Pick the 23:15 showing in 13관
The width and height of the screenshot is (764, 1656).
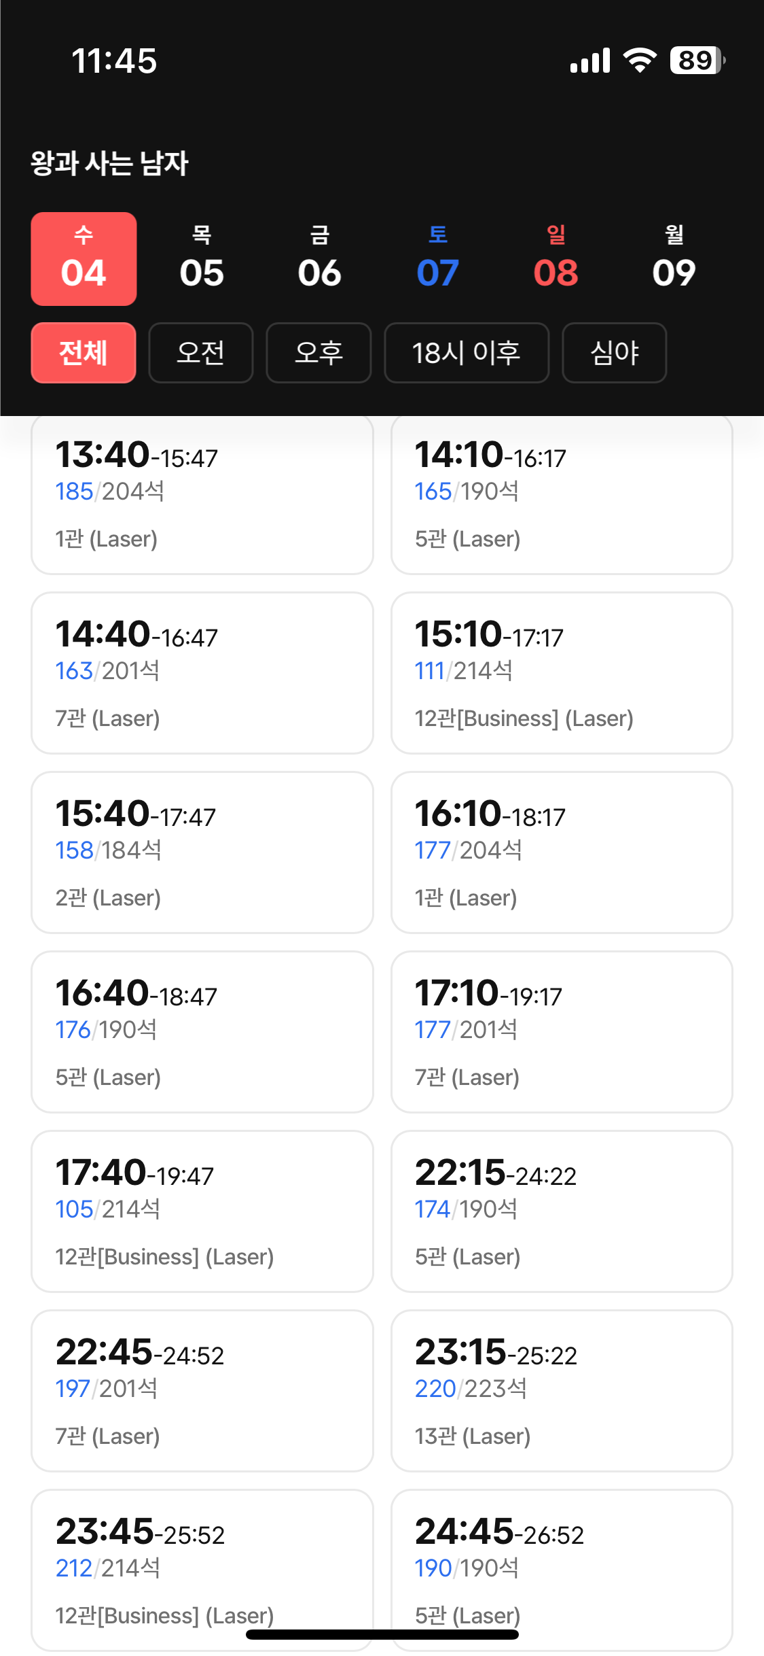click(x=562, y=1391)
